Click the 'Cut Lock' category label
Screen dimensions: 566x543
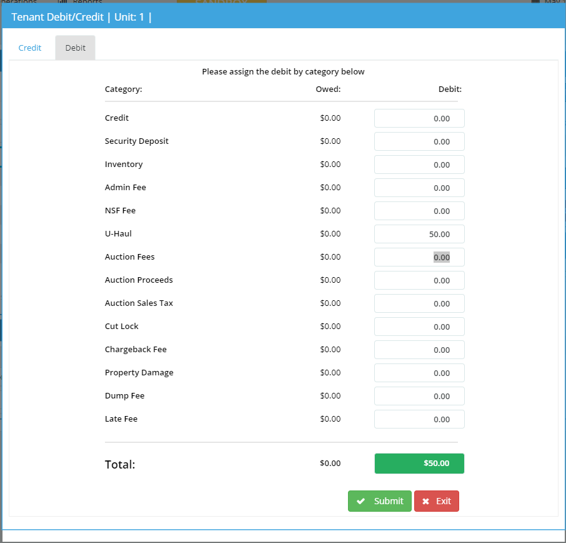click(121, 326)
